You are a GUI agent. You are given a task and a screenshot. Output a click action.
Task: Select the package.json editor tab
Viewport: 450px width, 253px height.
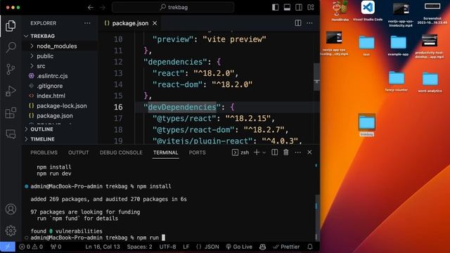[130, 23]
